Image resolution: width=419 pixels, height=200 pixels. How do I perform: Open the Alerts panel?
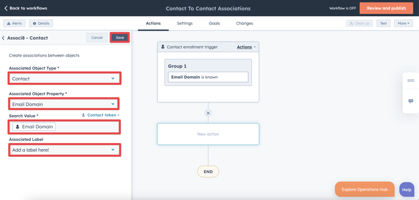pos(15,23)
